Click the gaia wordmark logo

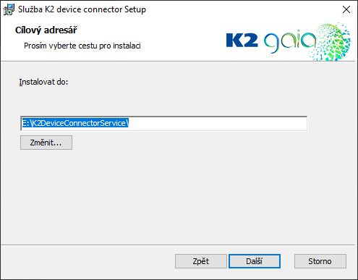point(289,41)
